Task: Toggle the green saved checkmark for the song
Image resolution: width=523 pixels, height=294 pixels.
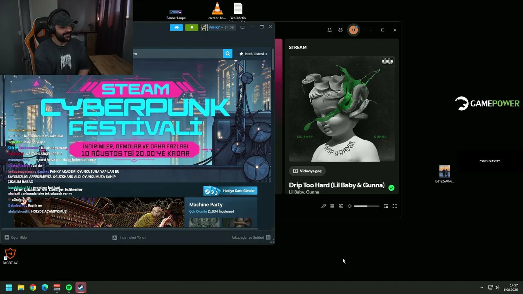Action: pyautogui.click(x=391, y=188)
